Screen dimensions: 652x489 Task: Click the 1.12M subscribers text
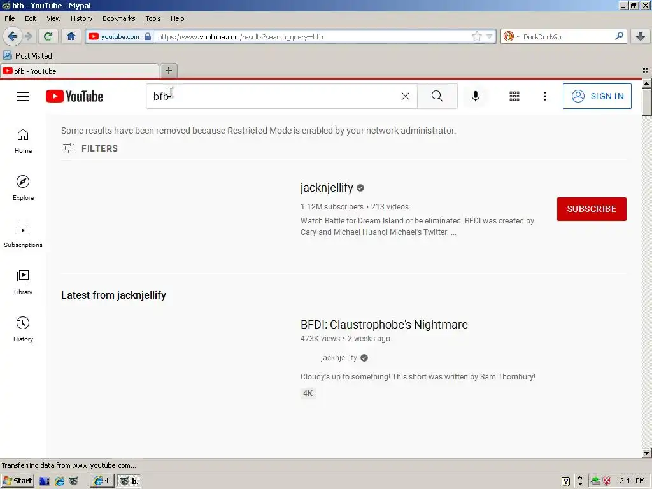point(332,207)
